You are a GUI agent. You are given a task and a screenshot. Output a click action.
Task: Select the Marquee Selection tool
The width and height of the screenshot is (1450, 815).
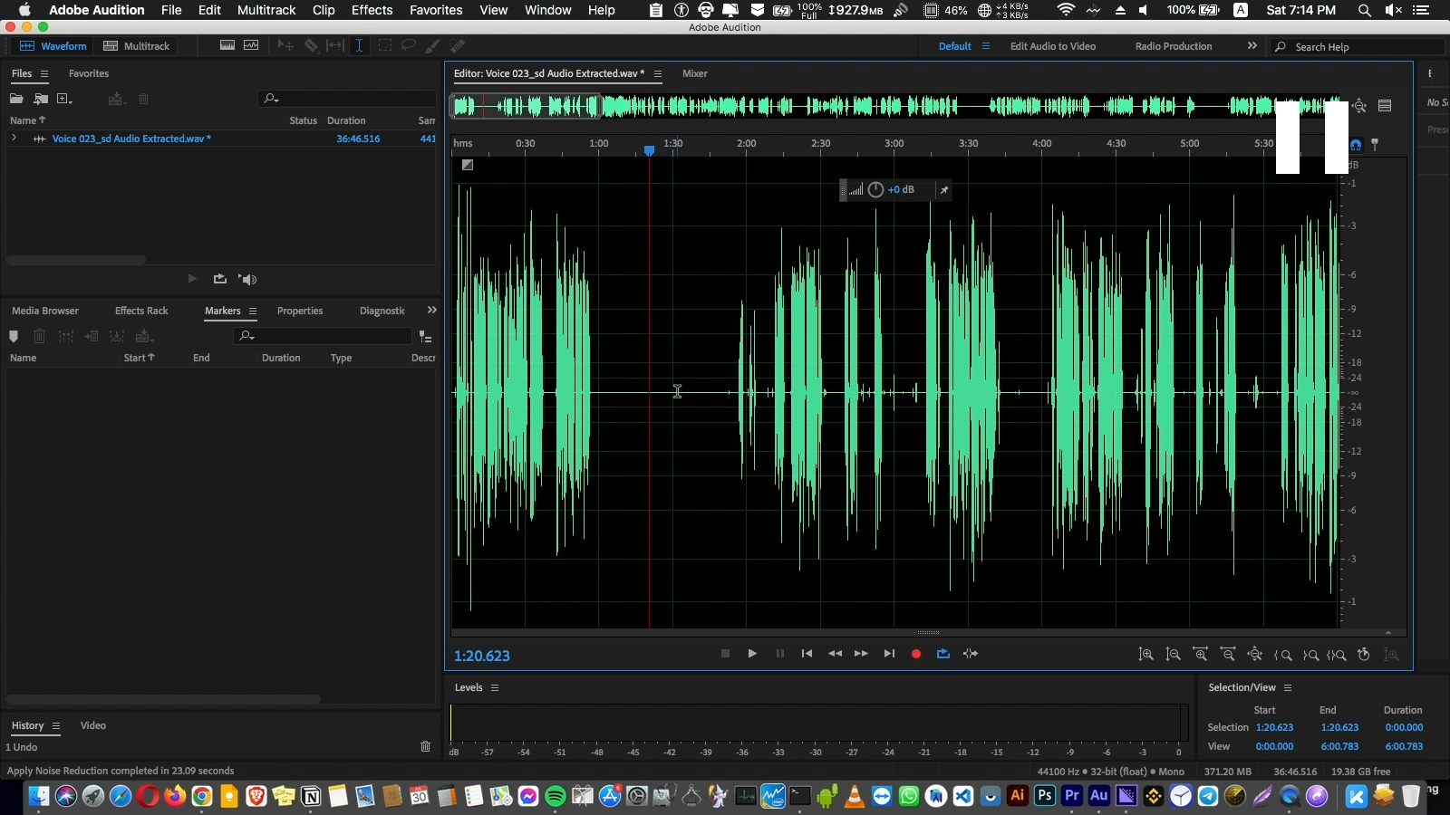point(384,45)
